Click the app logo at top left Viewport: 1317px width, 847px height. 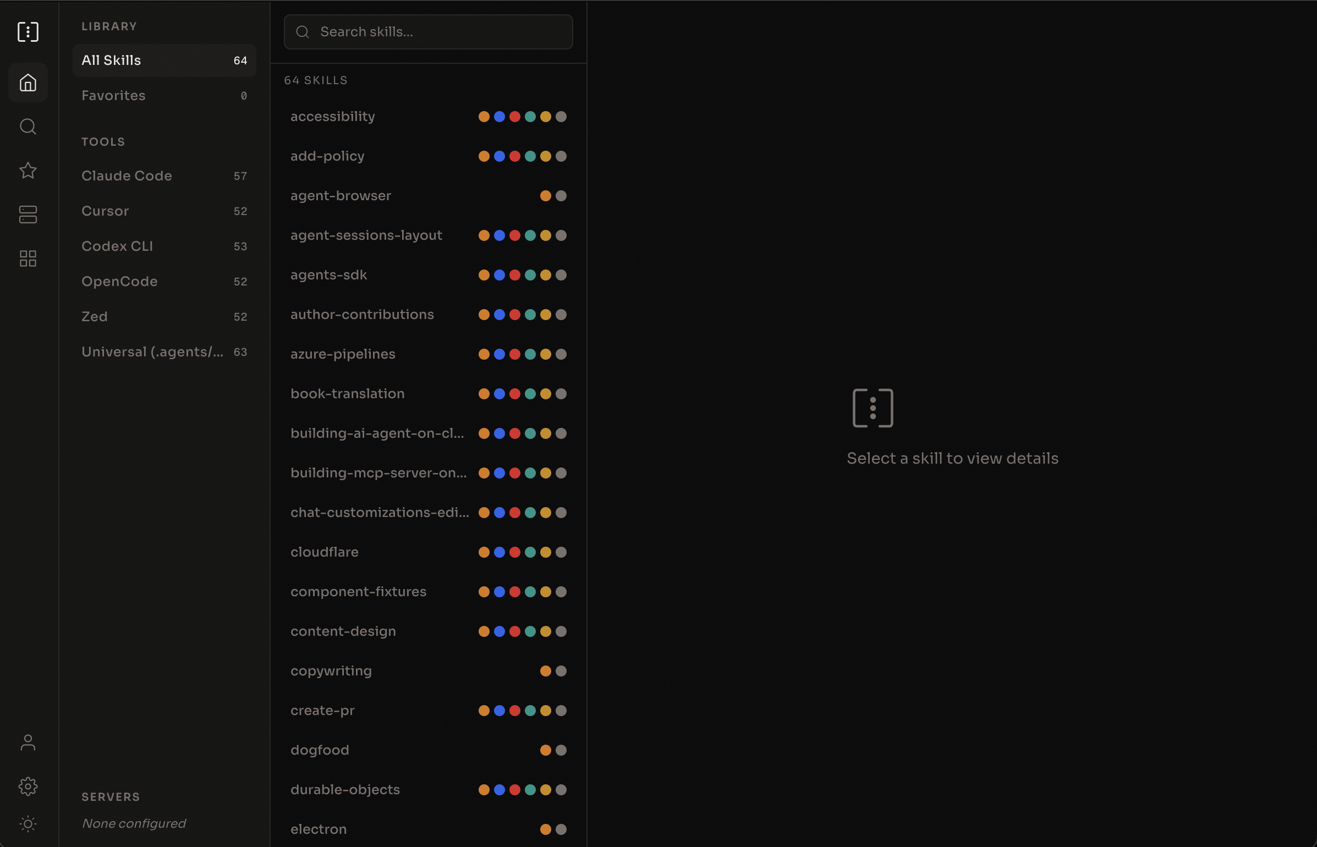tap(28, 32)
